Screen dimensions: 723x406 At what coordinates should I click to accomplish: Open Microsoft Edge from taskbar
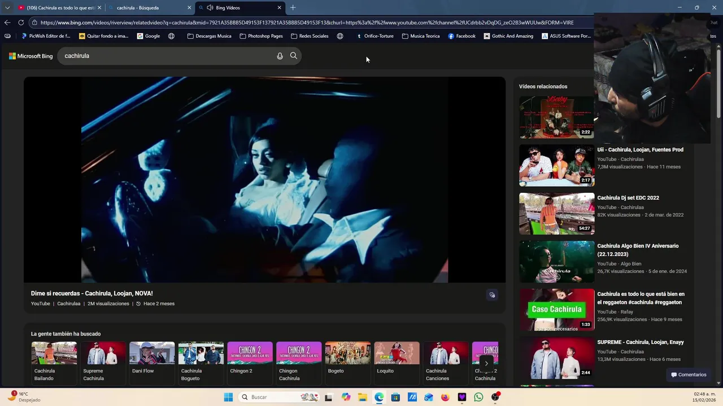pyautogui.click(x=379, y=397)
